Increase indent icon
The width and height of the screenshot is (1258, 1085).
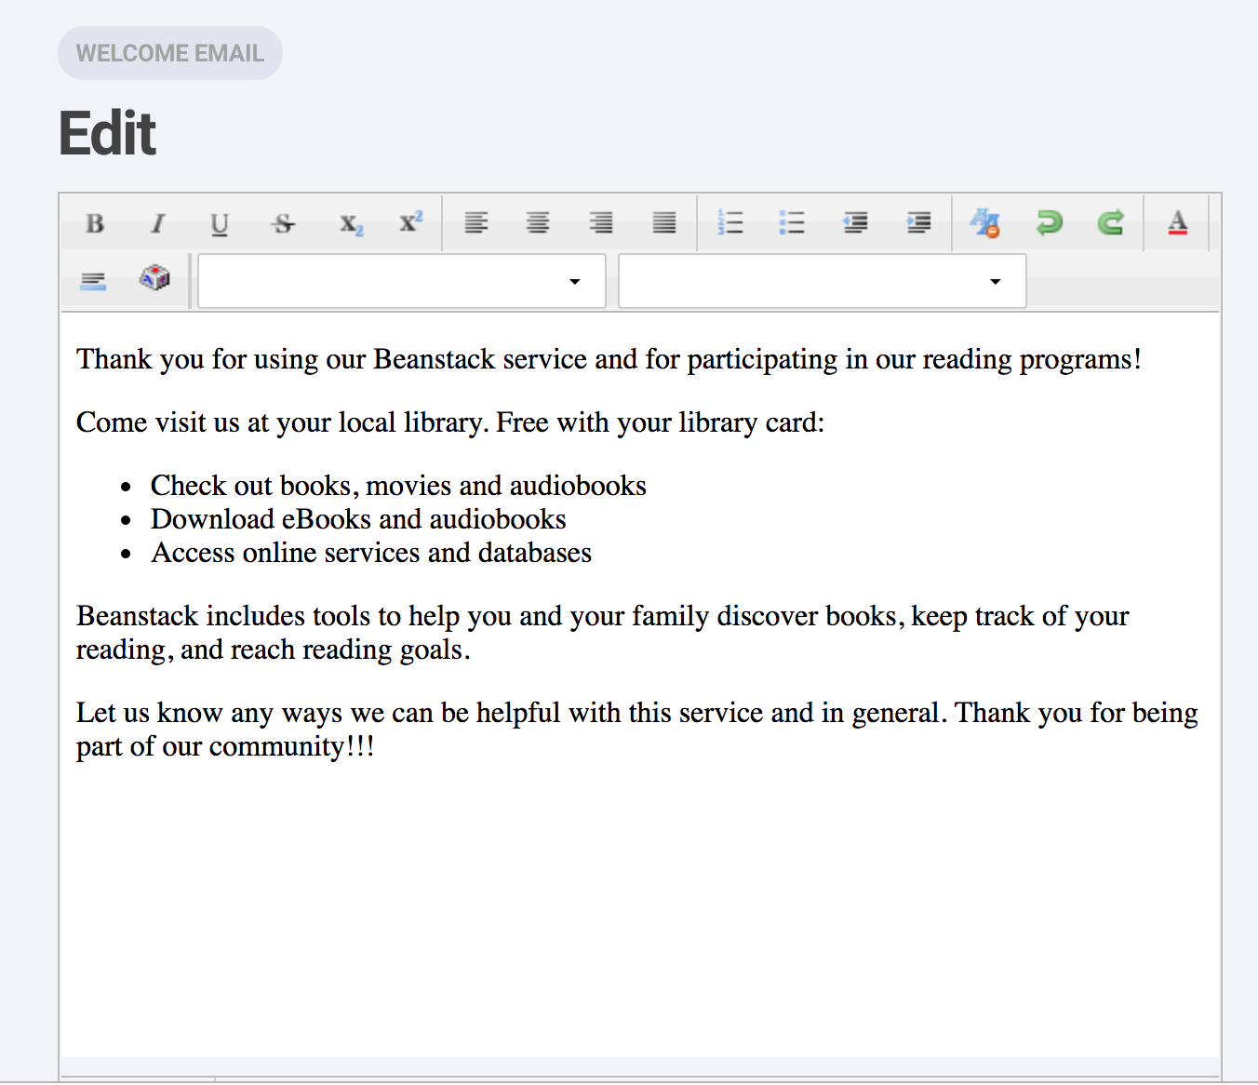918,223
